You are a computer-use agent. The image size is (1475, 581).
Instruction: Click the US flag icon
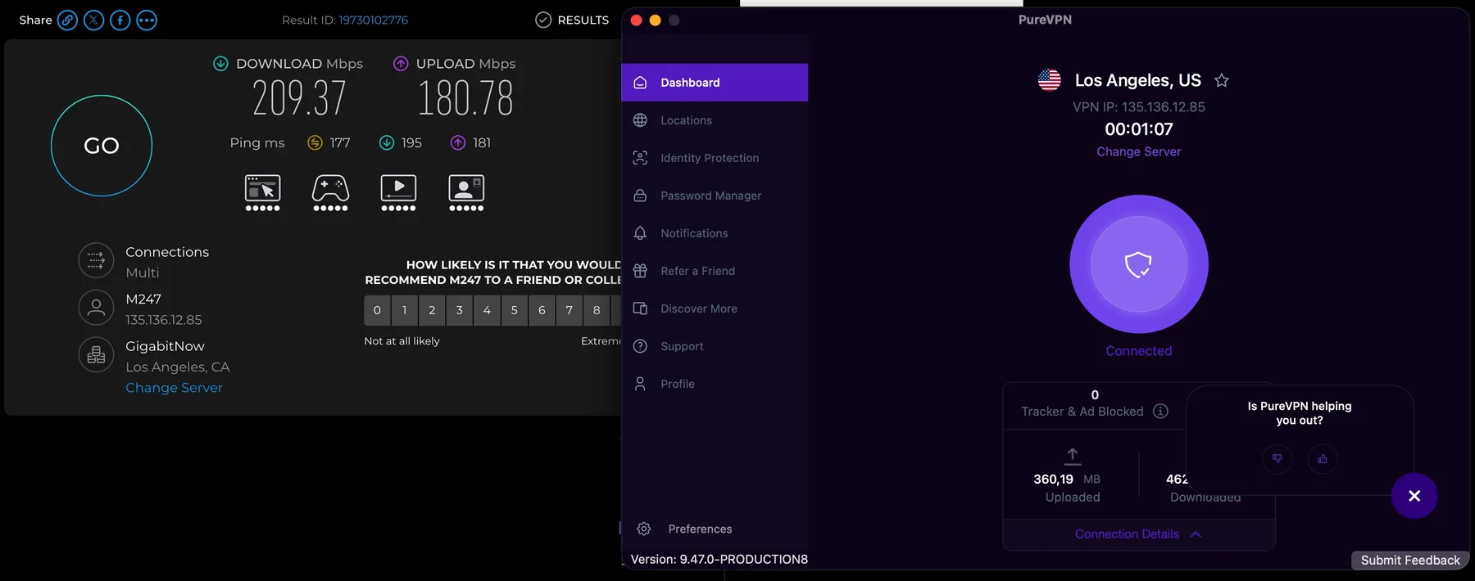(1049, 80)
